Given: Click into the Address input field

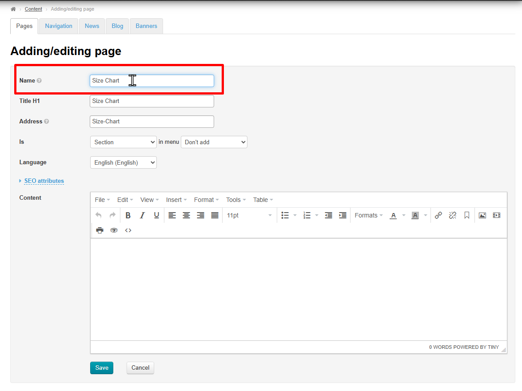Looking at the screenshot, I should click(x=151, y=122).
